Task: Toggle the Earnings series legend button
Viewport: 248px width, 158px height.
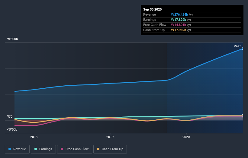Action: 43,149
